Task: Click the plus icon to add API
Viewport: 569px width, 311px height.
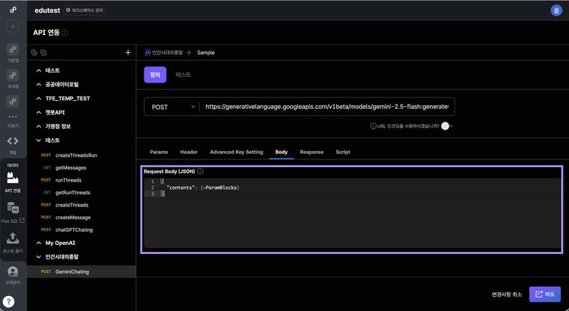Action: (x=128, y=53)
